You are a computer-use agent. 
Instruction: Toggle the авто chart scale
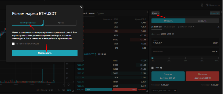click(69, 90)
